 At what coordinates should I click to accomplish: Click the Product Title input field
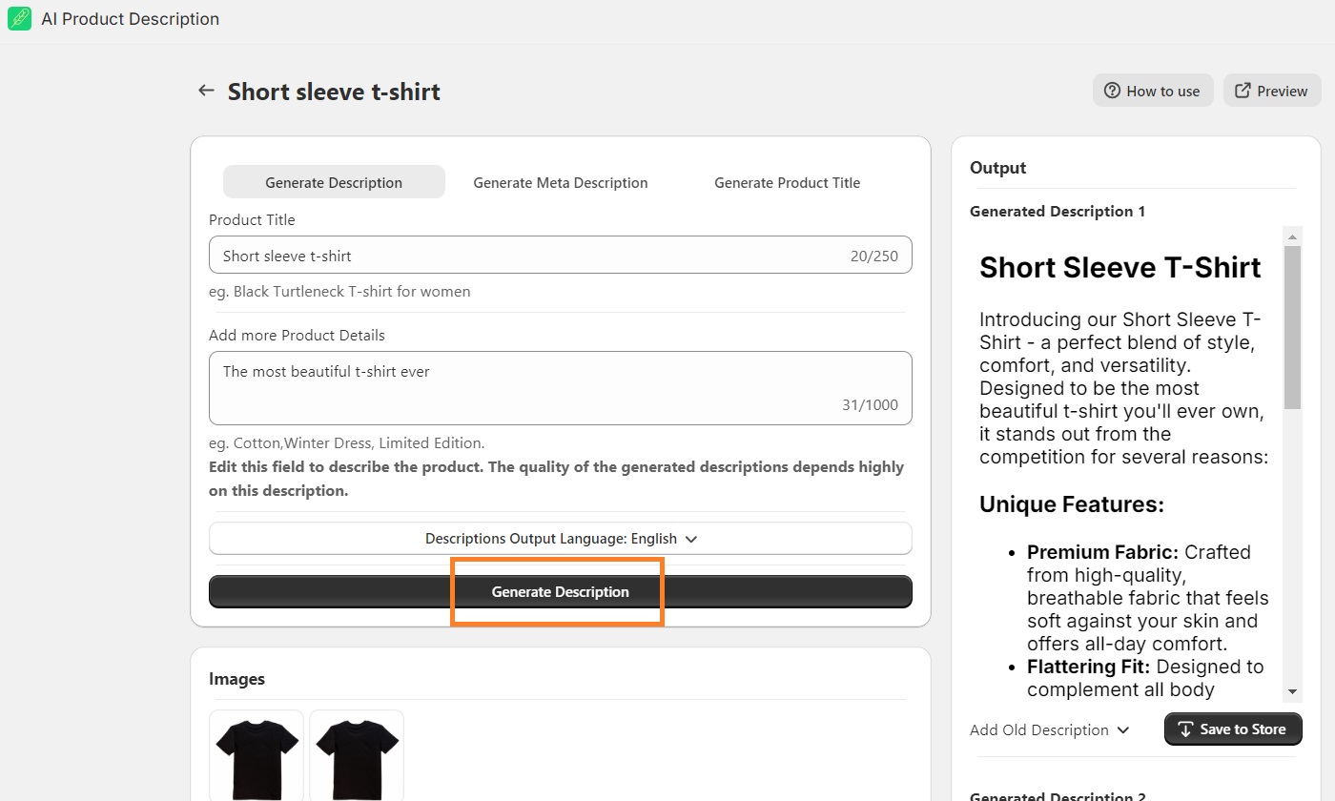[x=560, y=255]
